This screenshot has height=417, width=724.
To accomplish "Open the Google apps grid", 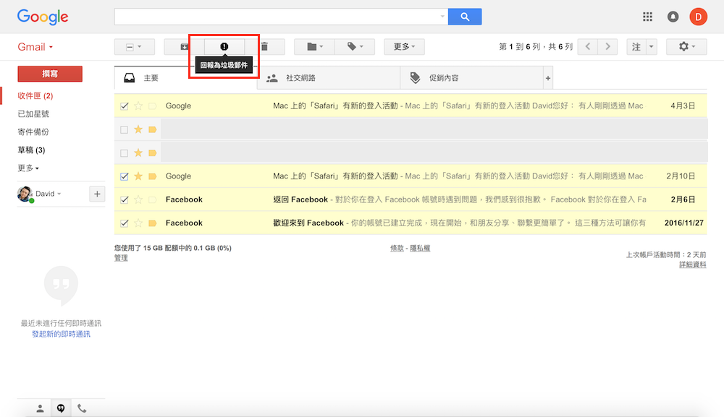I will tap(647, 17).
